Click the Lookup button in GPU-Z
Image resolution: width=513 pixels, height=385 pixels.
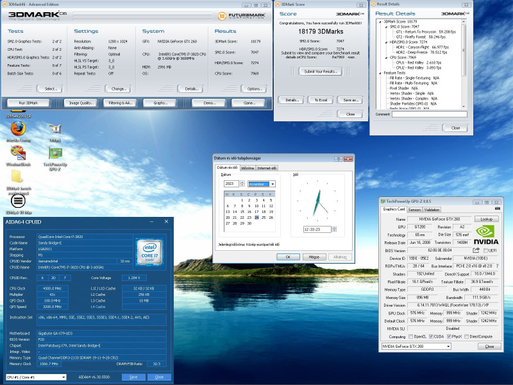pyautogui.click(x=486, y=219)
